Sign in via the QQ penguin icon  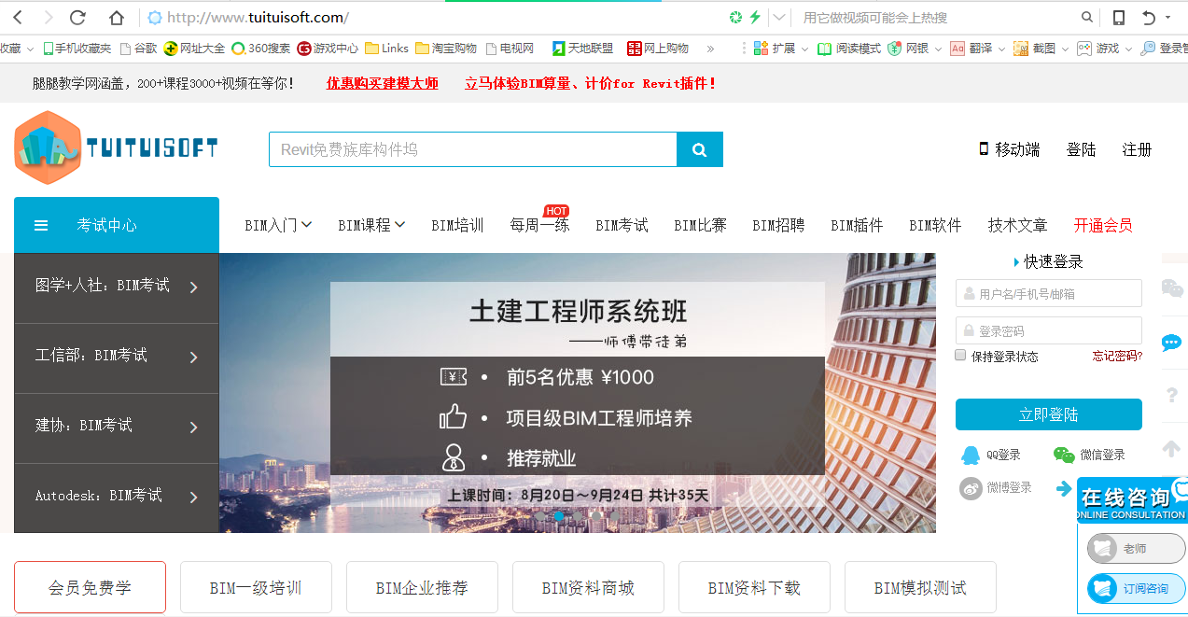[971, 455]
